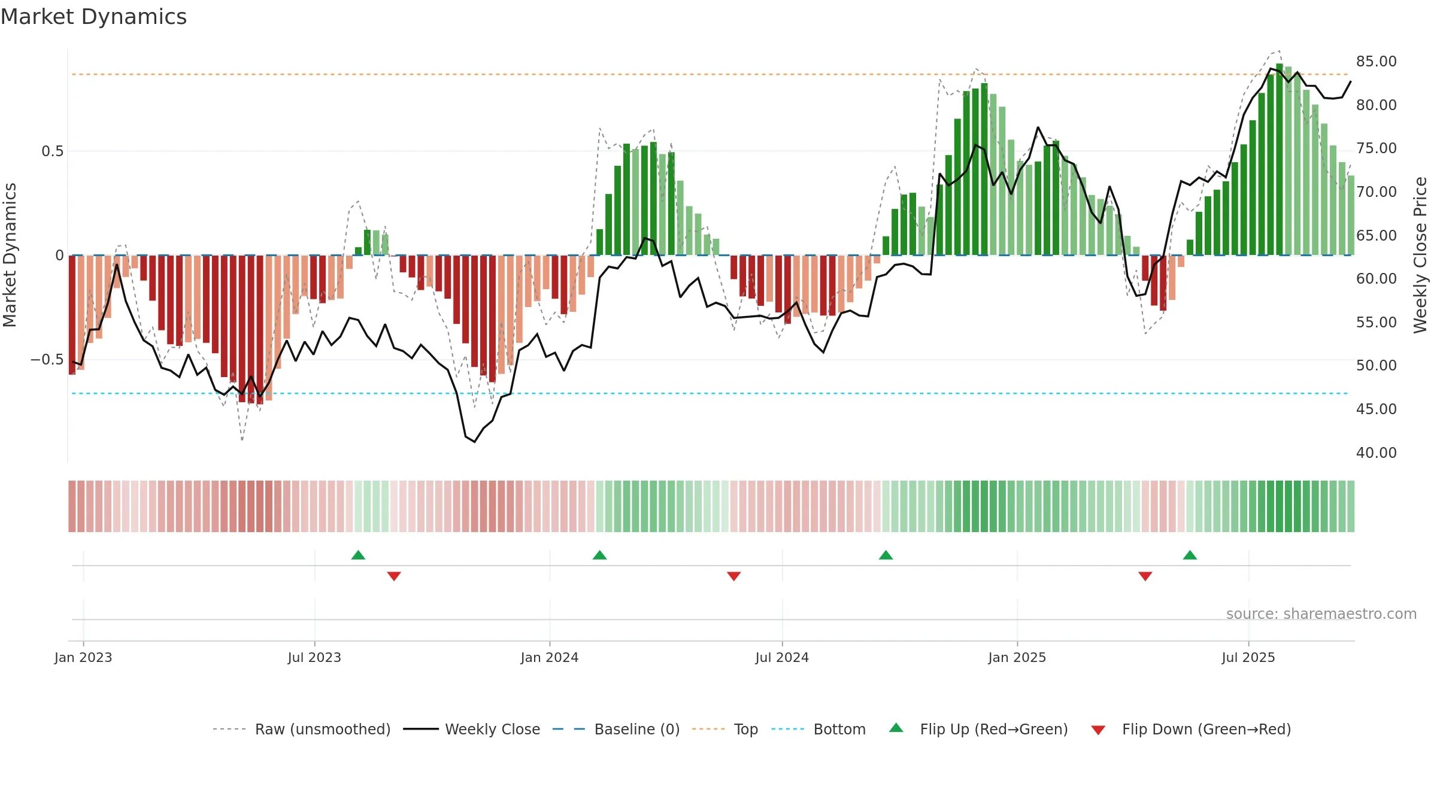The image size is (1437, 808).
Task: Click the green Flip Up triangle in legend
Action: click(896, 728)
